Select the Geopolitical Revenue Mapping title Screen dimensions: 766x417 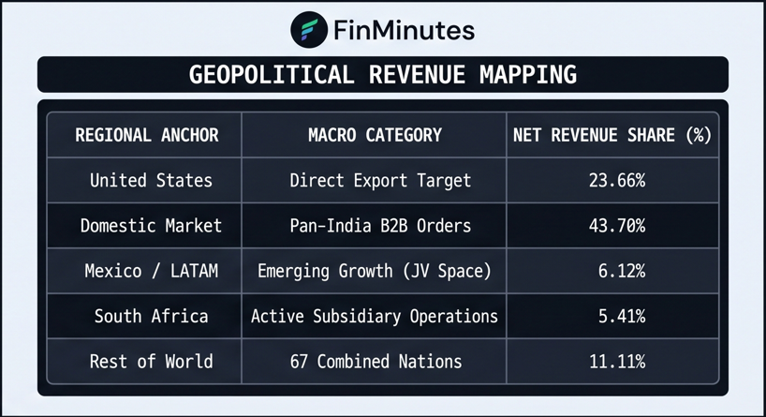382,75
